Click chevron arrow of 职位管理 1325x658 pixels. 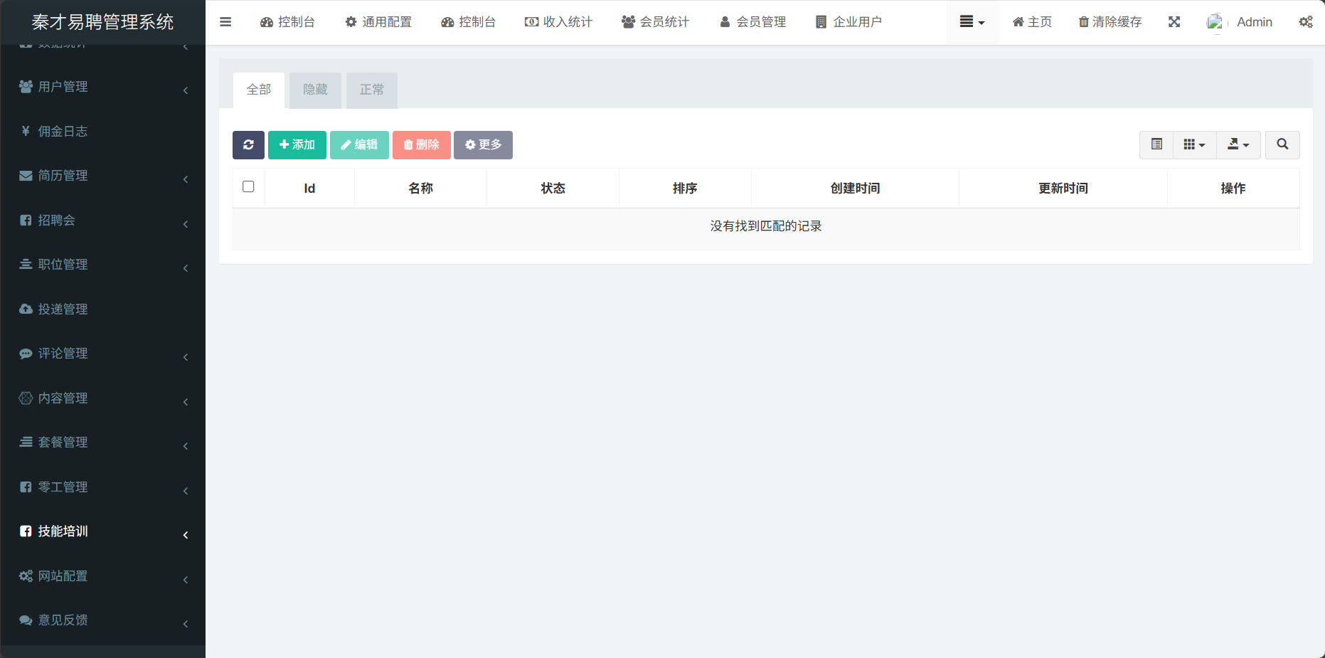click(x=186, y=268)
